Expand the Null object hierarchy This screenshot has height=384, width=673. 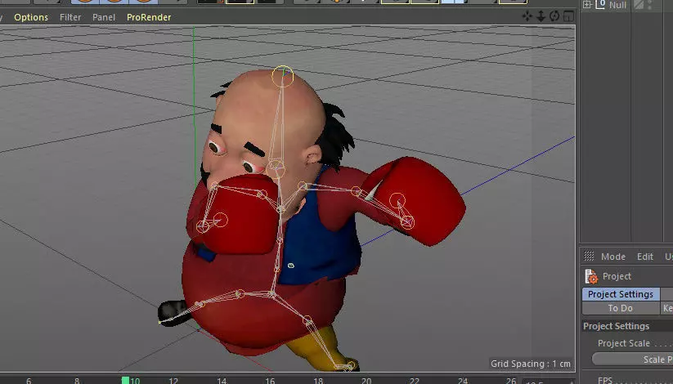587,5
